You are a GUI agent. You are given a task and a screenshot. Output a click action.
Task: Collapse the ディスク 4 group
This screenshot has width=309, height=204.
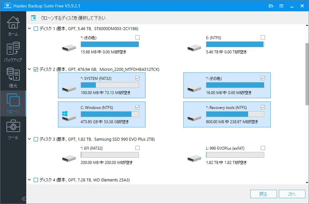coord(29,180)
